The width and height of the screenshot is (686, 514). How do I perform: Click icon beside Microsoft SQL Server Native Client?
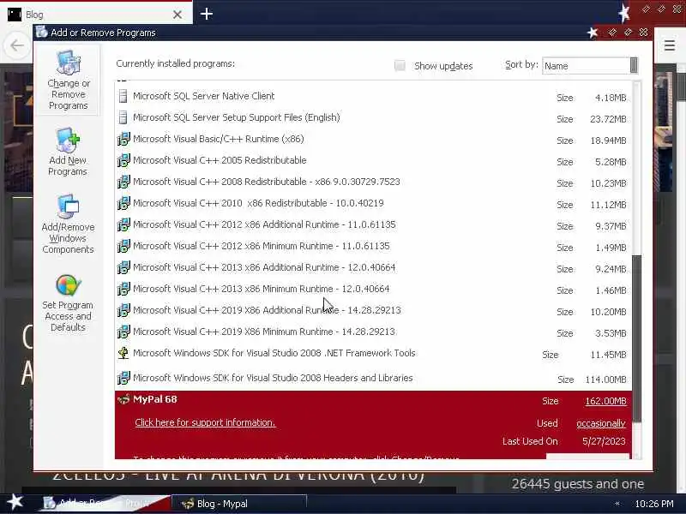(123, 96)
